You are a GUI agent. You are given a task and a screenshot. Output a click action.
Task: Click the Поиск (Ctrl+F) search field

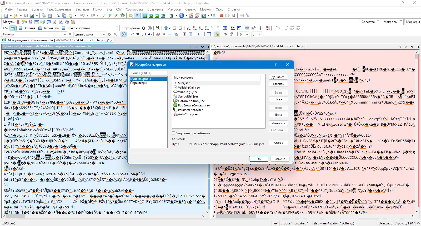(148, 73)
